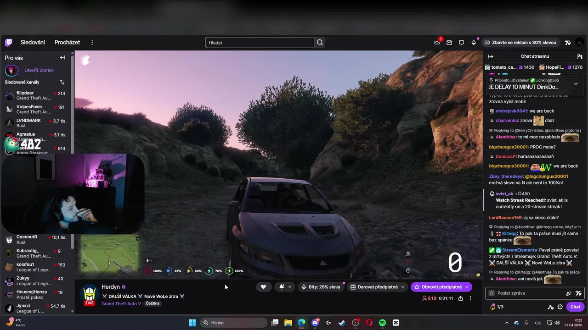Show hidden system tray icons chevron
Screen dimensions: 588x330
[x=506, y=323]
